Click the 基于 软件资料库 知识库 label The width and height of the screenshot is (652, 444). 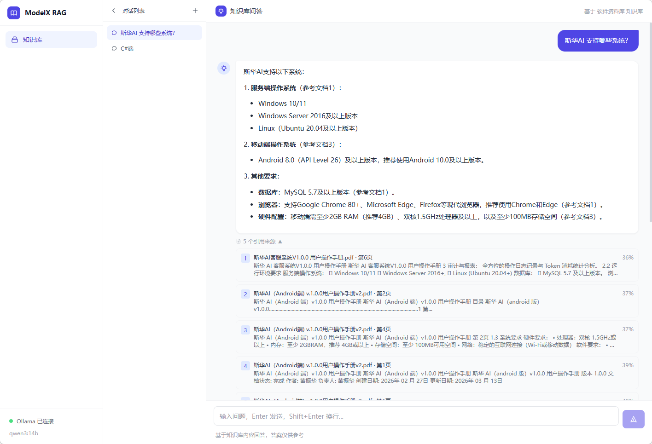coord(613,11)
